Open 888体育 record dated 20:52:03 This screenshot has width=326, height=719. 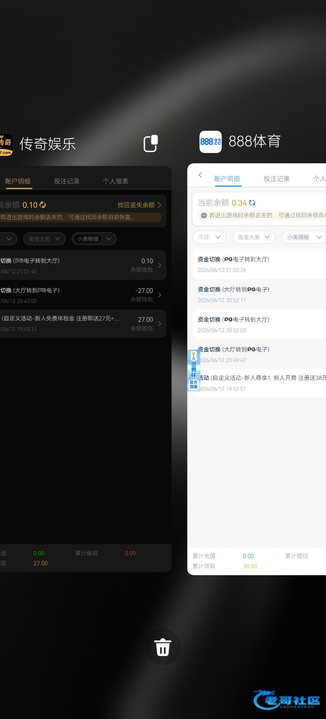tap(259, 324)
